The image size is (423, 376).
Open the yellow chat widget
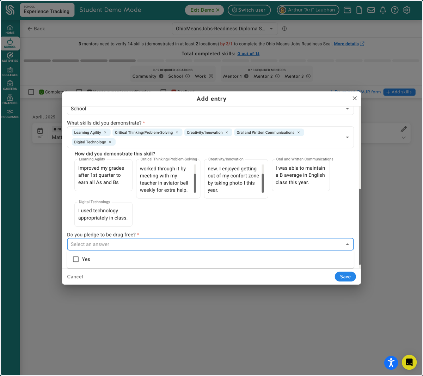tap(409, 362)
